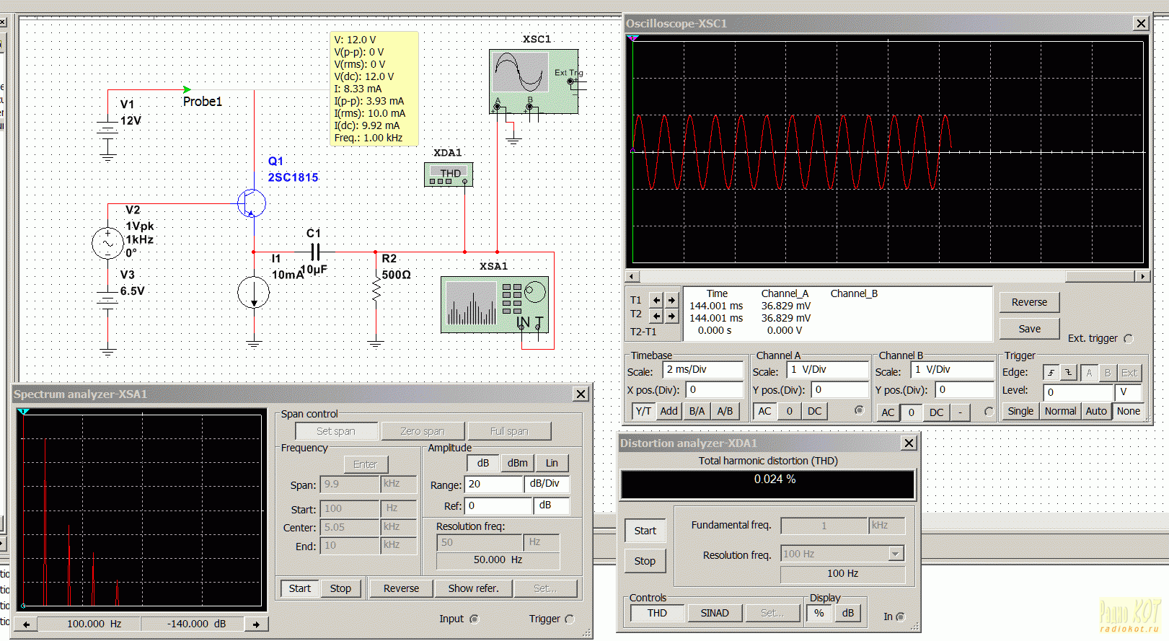Click the V2 AC voltage source symbol
The width and height of the screenshot is (1169, 641).
(107, 244)
